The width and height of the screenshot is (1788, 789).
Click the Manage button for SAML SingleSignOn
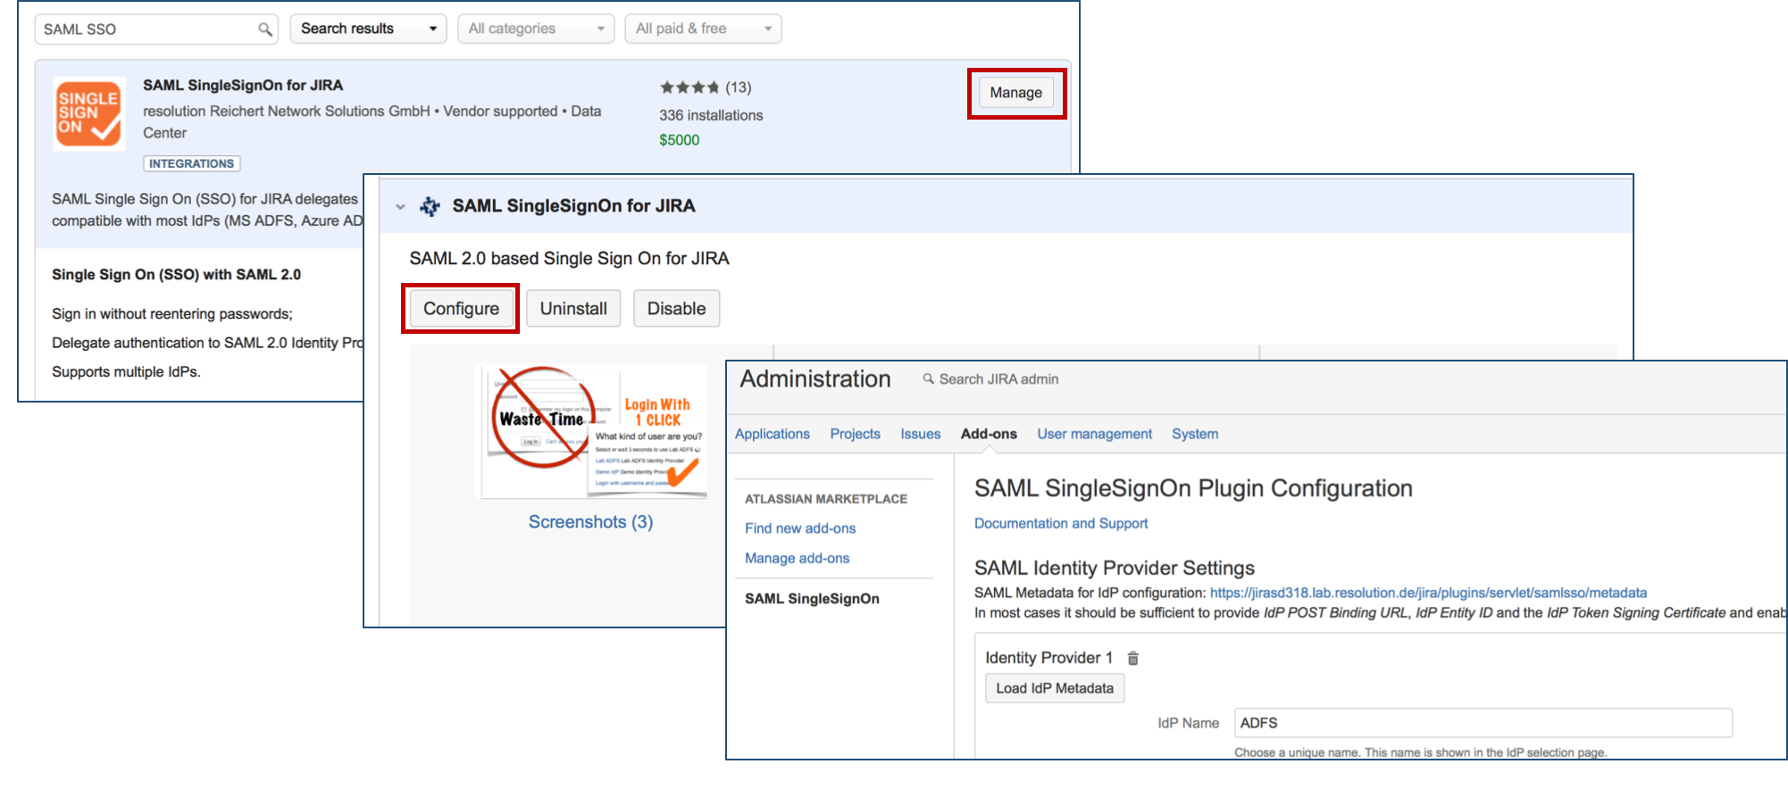coord(1016,93)
